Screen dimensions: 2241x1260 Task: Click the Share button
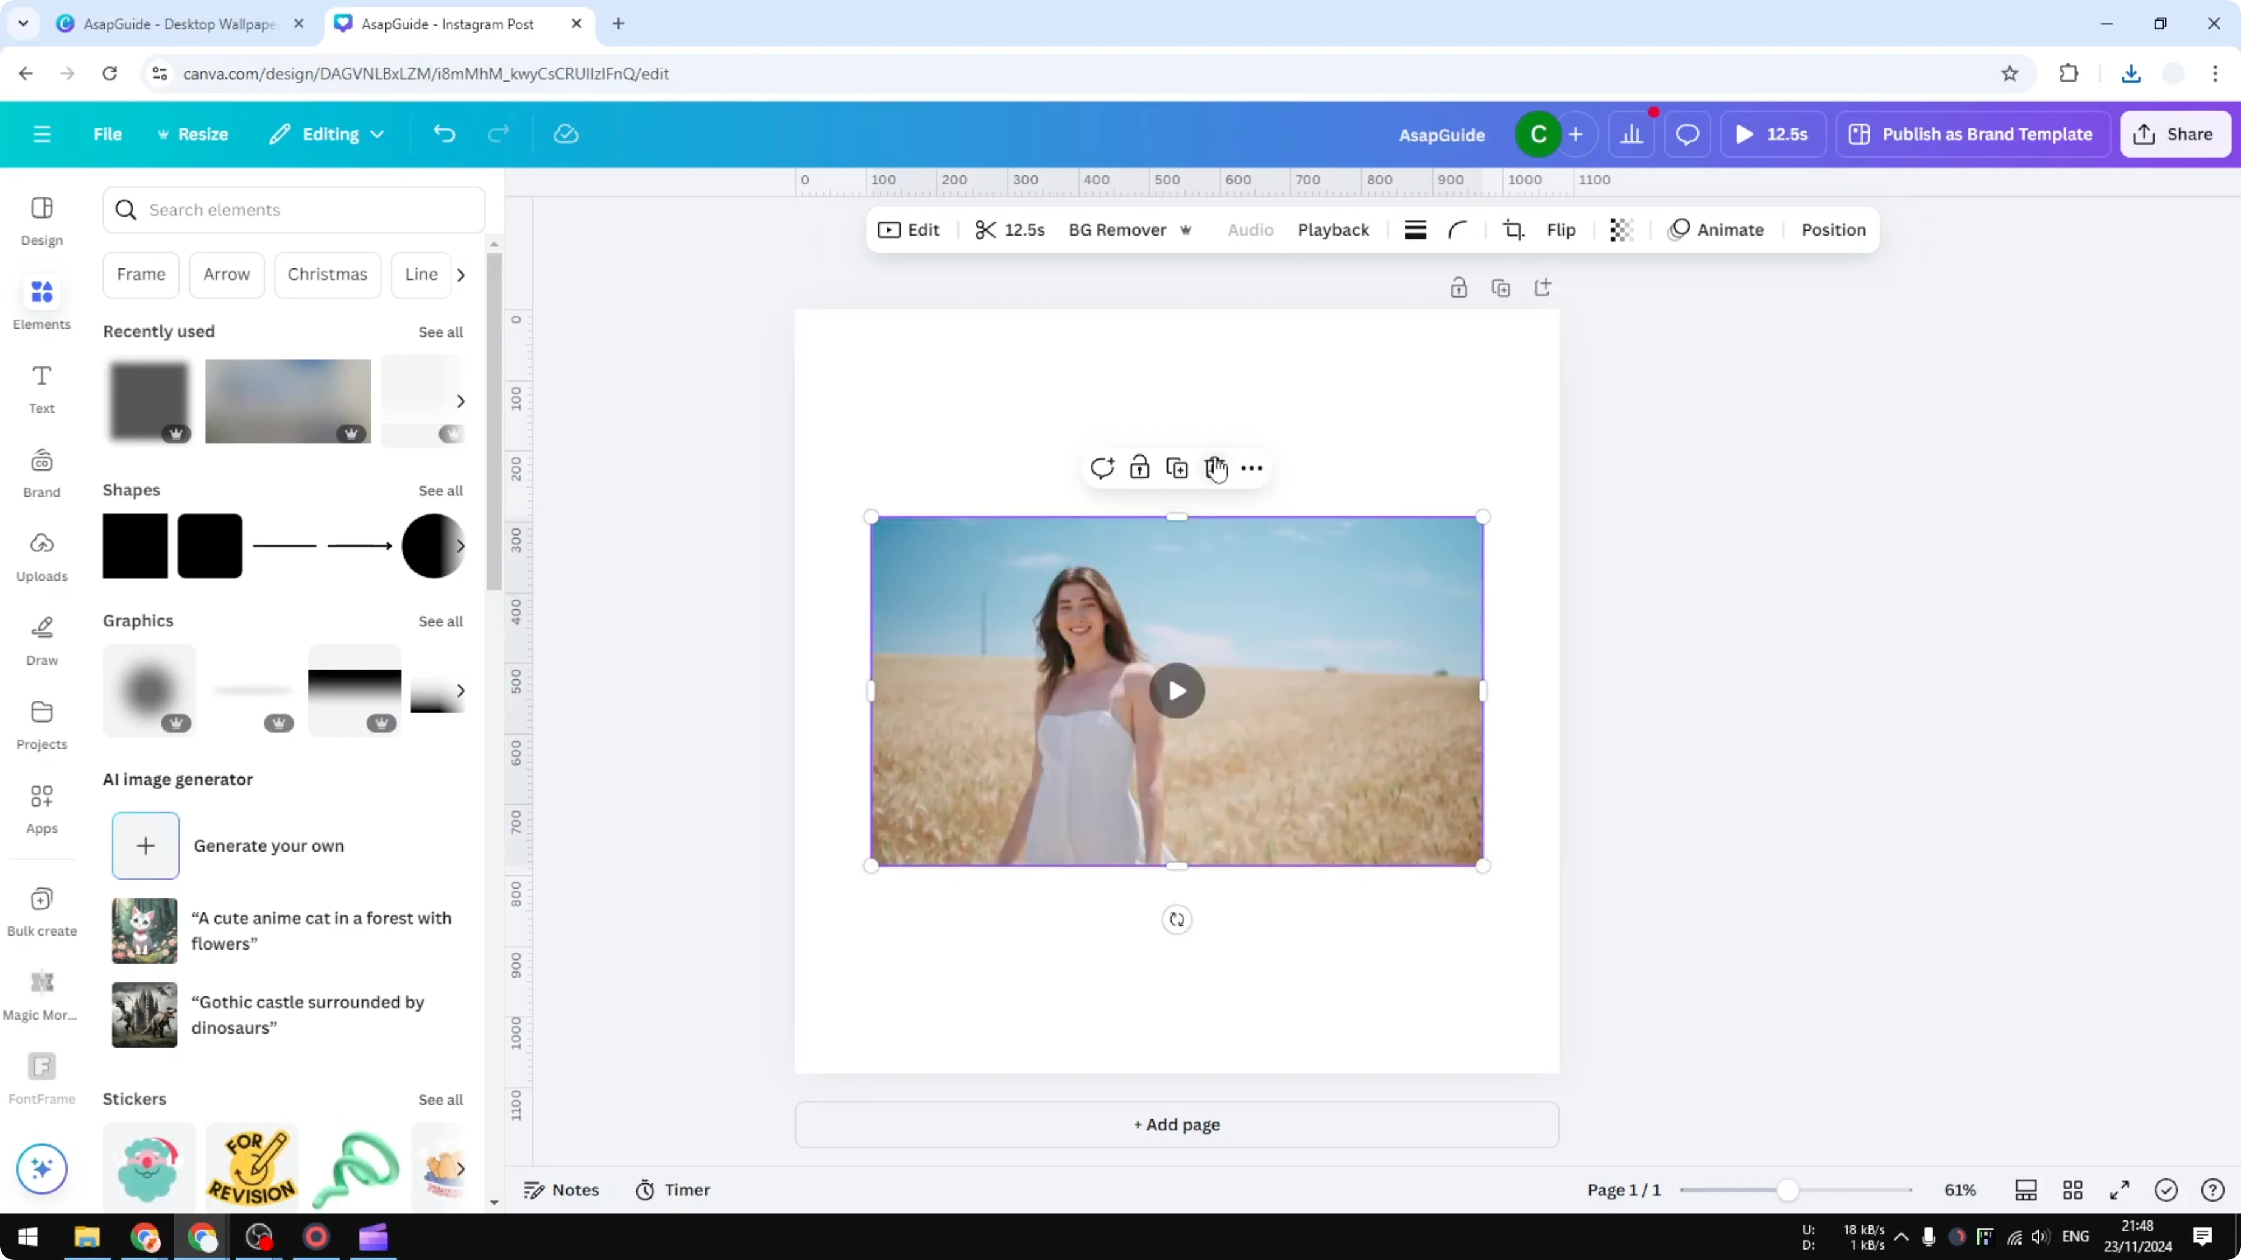2176,134
